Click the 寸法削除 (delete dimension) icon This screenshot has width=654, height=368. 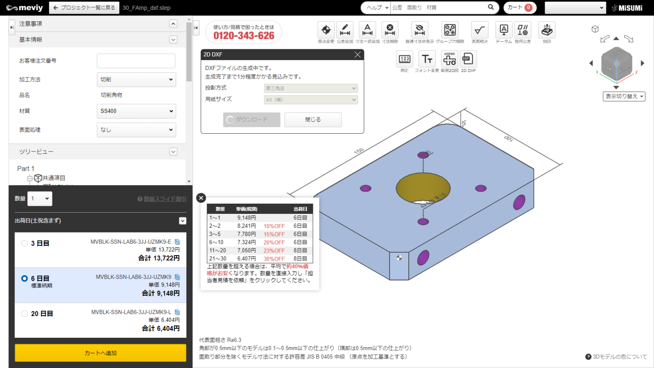[390, 30]
